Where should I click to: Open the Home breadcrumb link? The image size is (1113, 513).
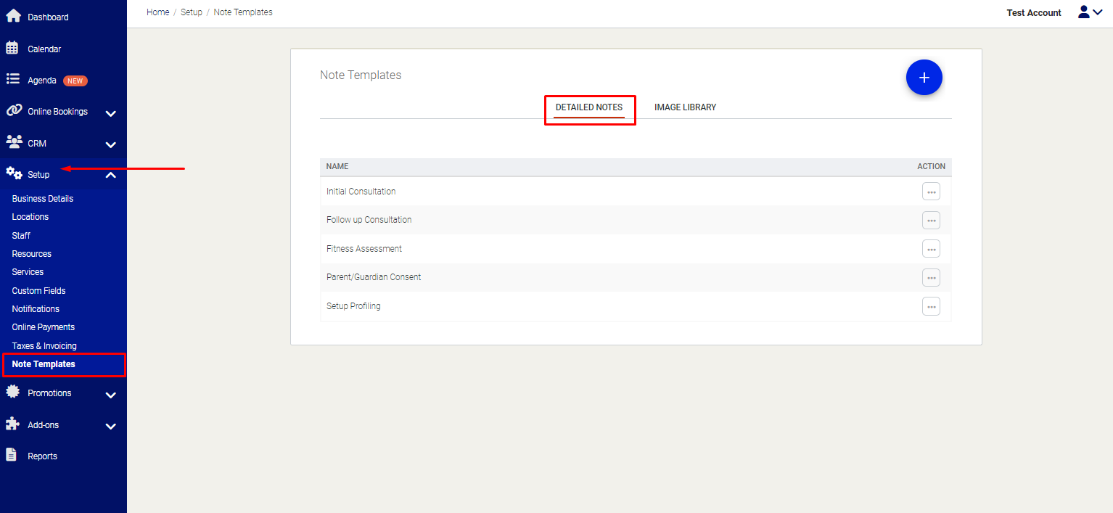point(157,12)
